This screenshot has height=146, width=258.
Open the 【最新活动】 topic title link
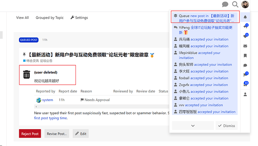(88, 55)
